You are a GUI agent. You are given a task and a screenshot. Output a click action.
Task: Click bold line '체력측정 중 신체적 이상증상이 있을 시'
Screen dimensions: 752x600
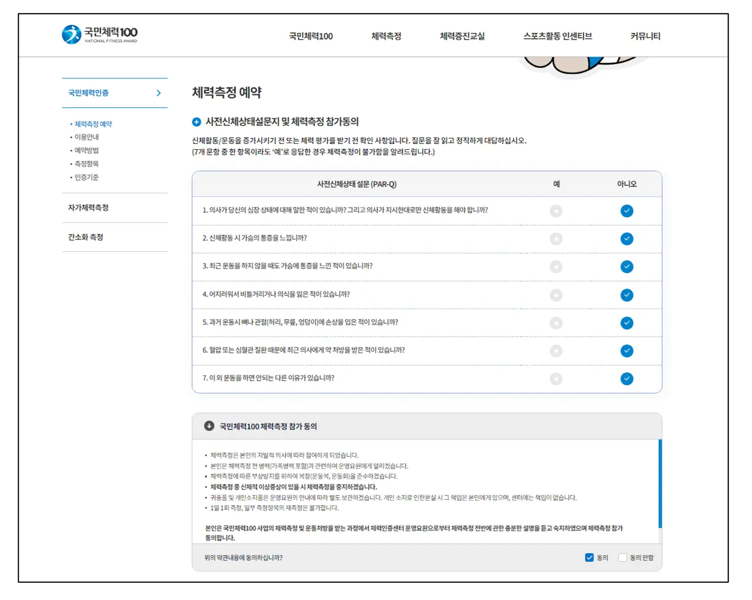(293, 487)
